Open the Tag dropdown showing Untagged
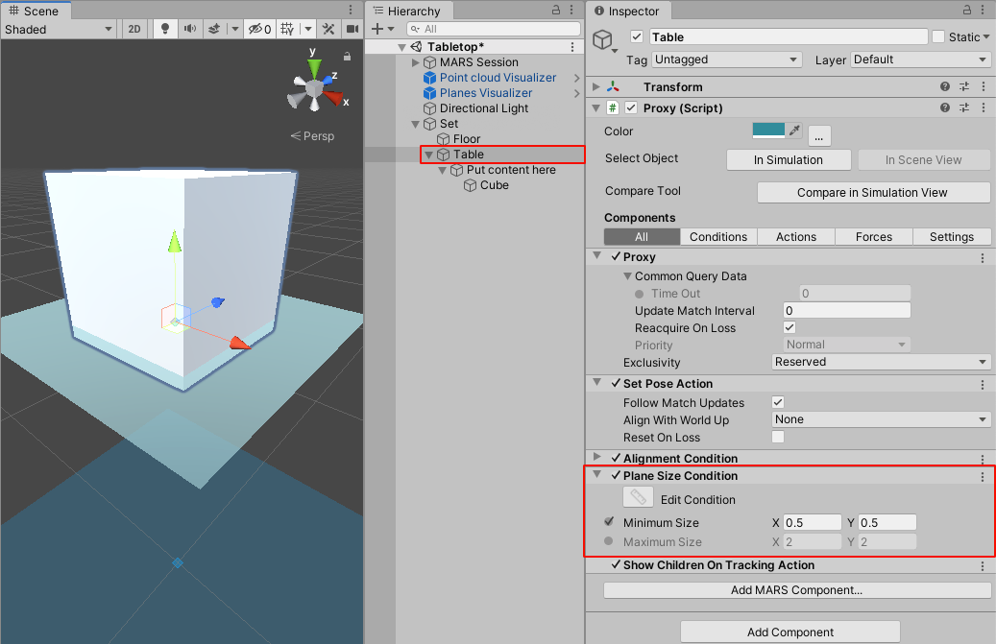This screenshot has width=996, height=644. click(726, 59)
